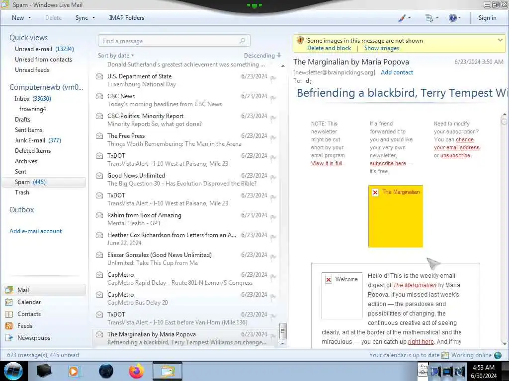Select the Deleted Items folder
The width and height of the screenshot is (509, 381).
click(33, 151)
